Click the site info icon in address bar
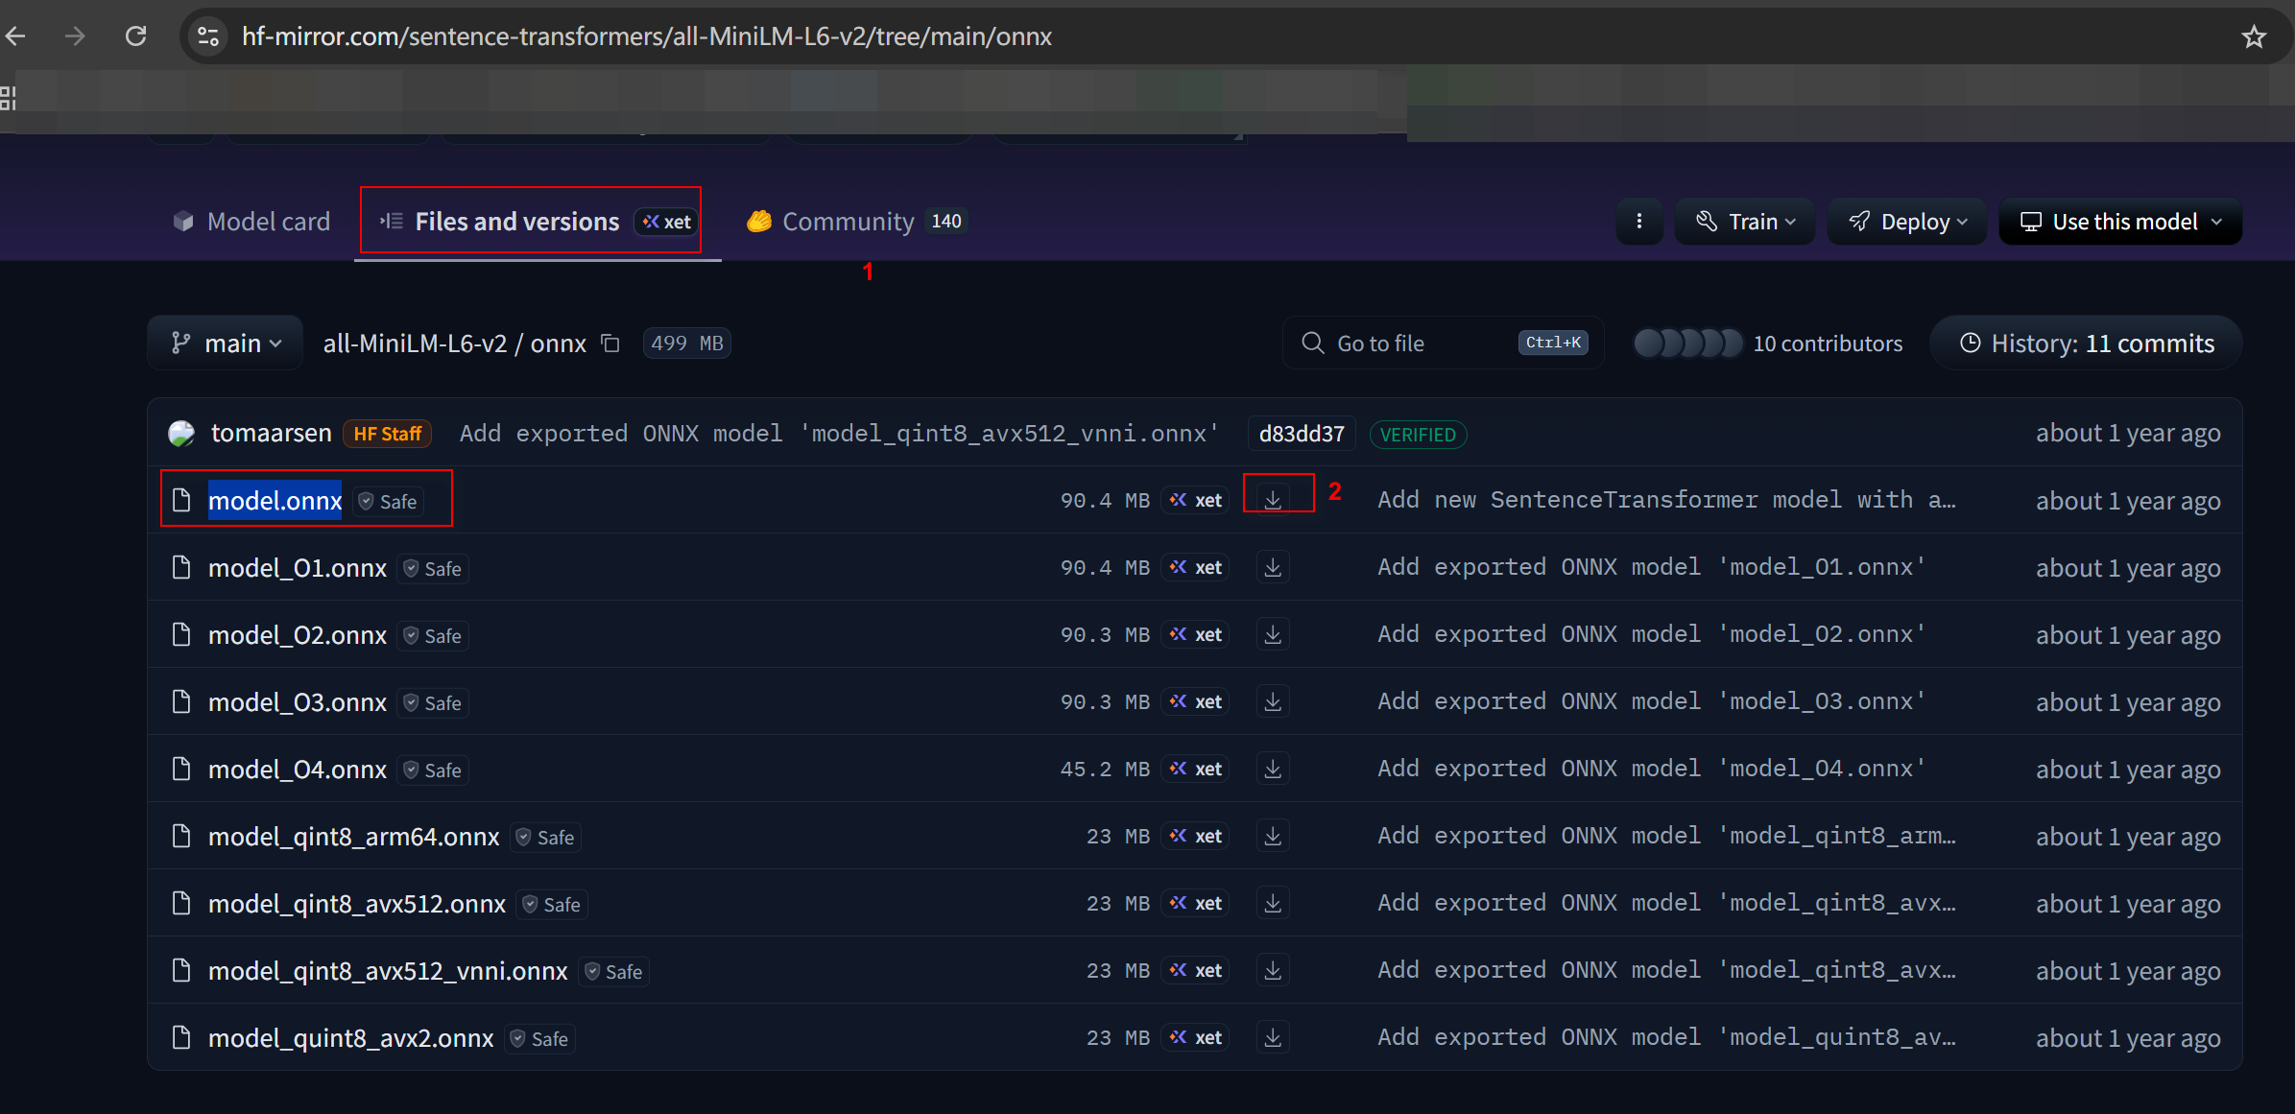The height and width of the screenshot is (1114, 2295). [x=207, y=36]
